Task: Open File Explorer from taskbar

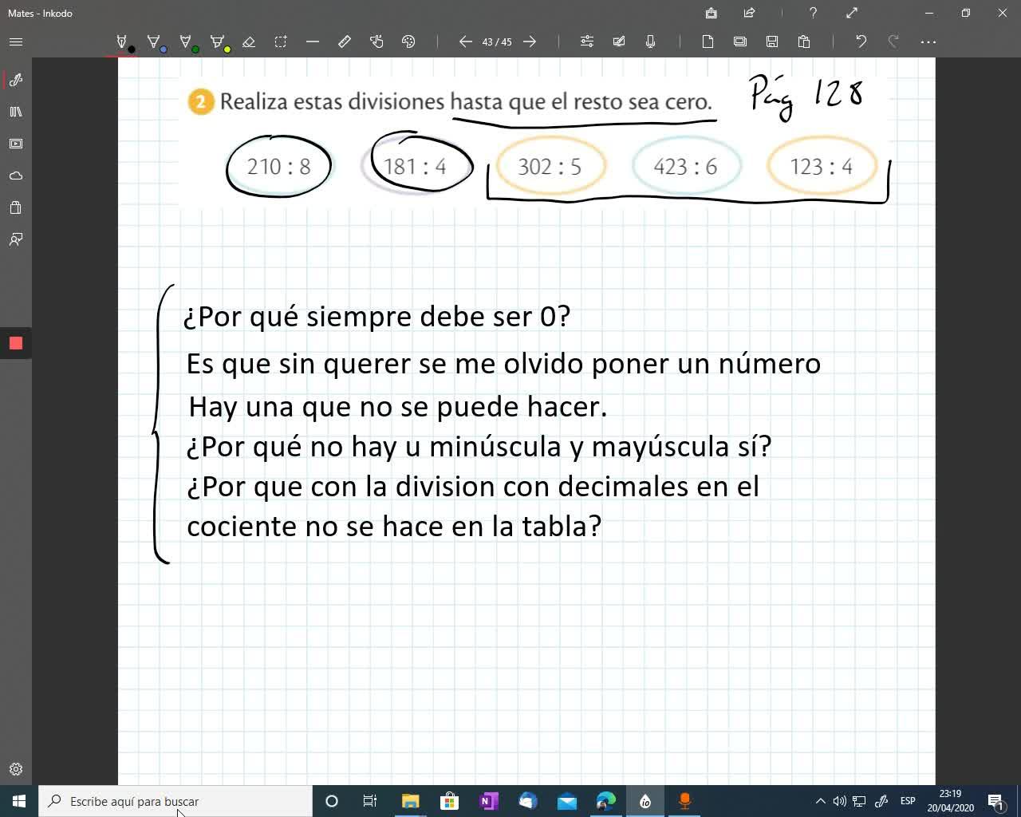Action: pos(410,801)
